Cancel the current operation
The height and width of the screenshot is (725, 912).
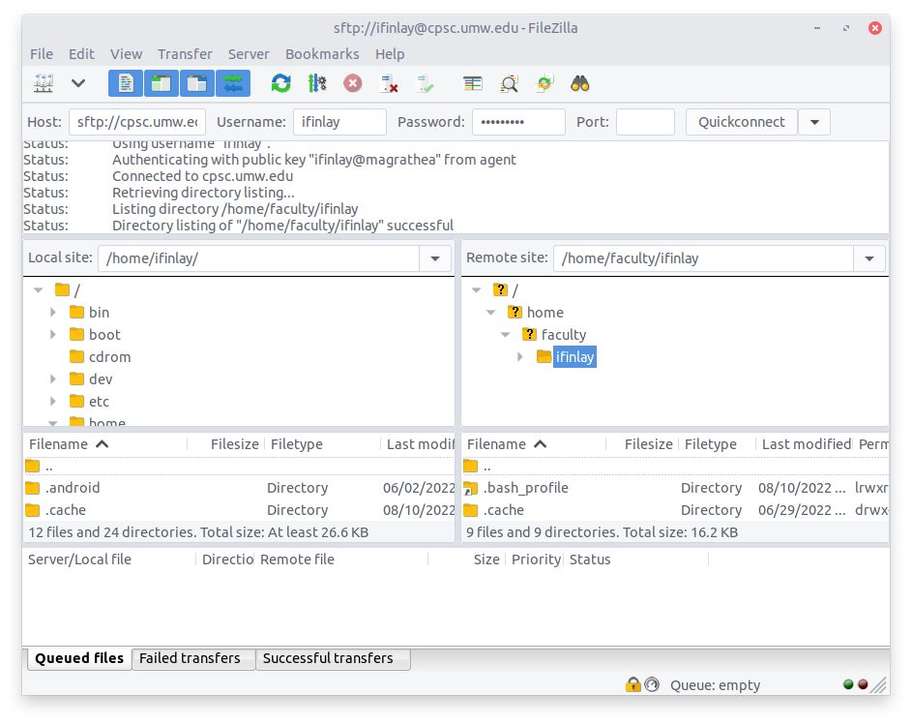point(352,83)
